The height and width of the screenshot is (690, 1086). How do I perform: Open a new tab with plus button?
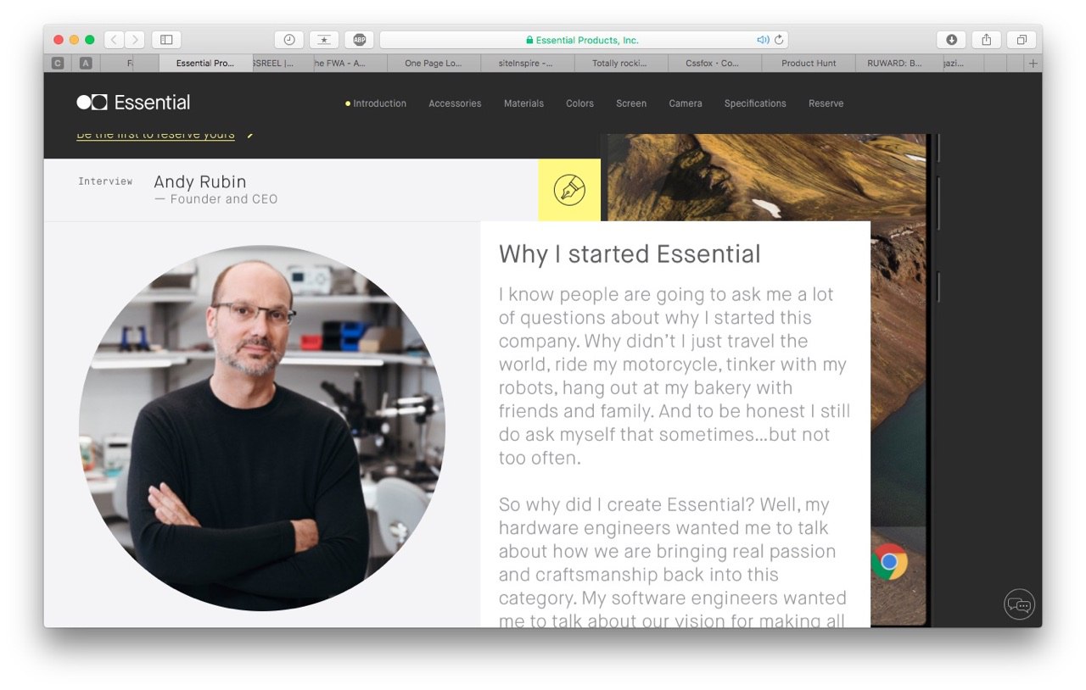tap(1033, 64)
